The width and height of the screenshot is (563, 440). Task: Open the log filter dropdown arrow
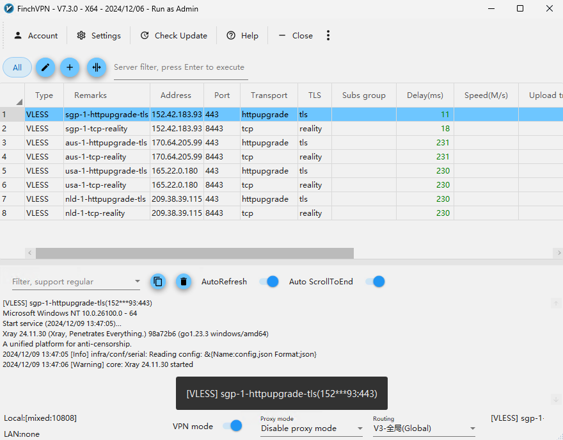[137, 281]
